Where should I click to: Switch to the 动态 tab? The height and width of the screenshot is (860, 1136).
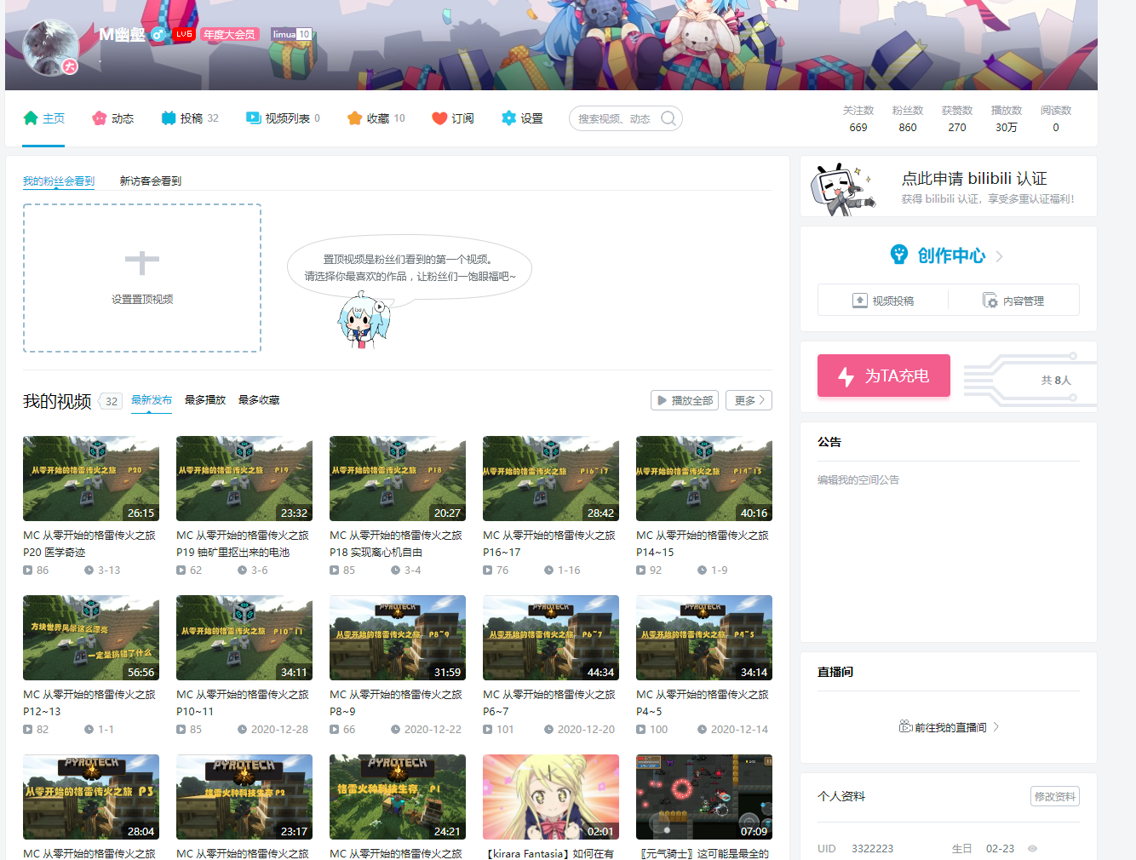(112, 118)
